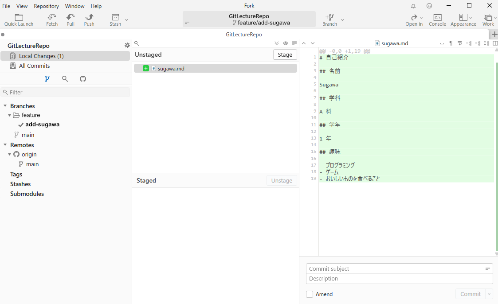Toggle show whitespace pilcrow icon in diff
Viewport: 498px width, 304px height.
[x=451, y=43]
